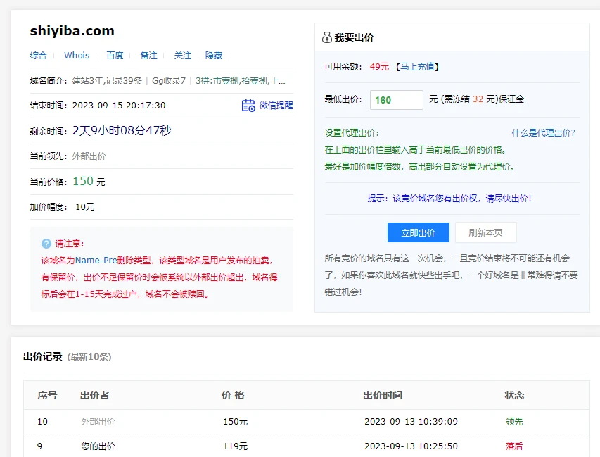Open the 什么是代理出价? help link
The image size is (600, 457).
pos(543,132)
